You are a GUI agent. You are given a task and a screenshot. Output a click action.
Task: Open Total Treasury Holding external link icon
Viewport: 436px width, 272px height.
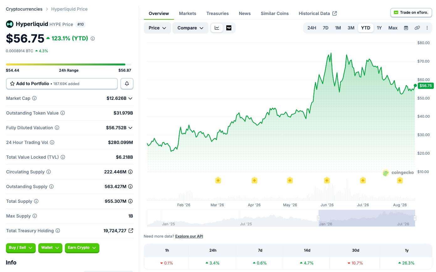131,231
